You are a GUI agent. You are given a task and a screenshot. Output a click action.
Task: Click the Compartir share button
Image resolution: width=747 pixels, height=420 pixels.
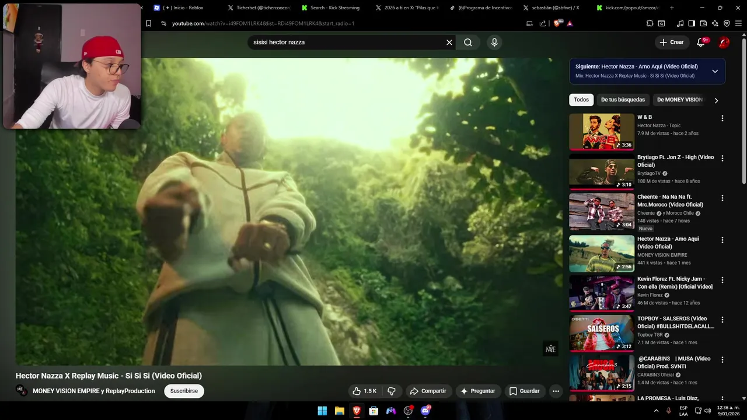(428, 391)
